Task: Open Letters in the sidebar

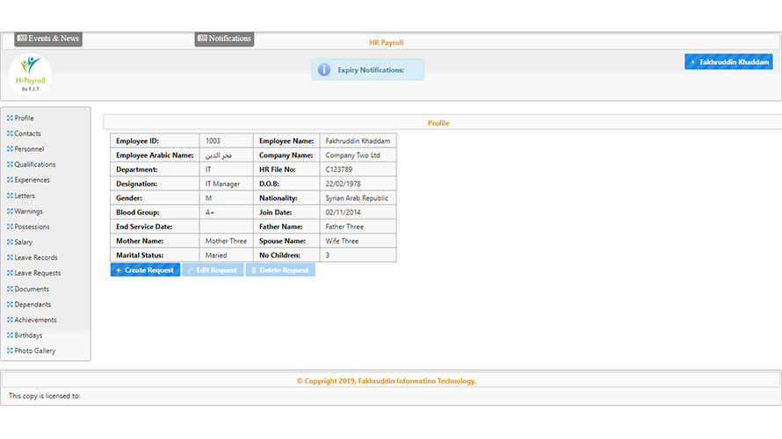Action: tap(25, 196)
